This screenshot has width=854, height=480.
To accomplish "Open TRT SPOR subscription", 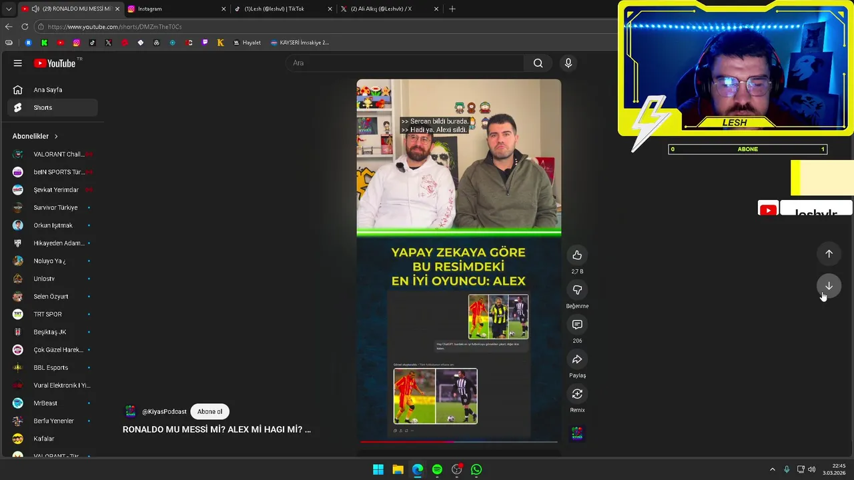I will tap(52, 314).
